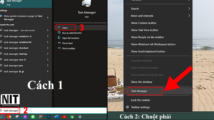Expand the 'task manager - See web results' arrow

coord(48,30)
